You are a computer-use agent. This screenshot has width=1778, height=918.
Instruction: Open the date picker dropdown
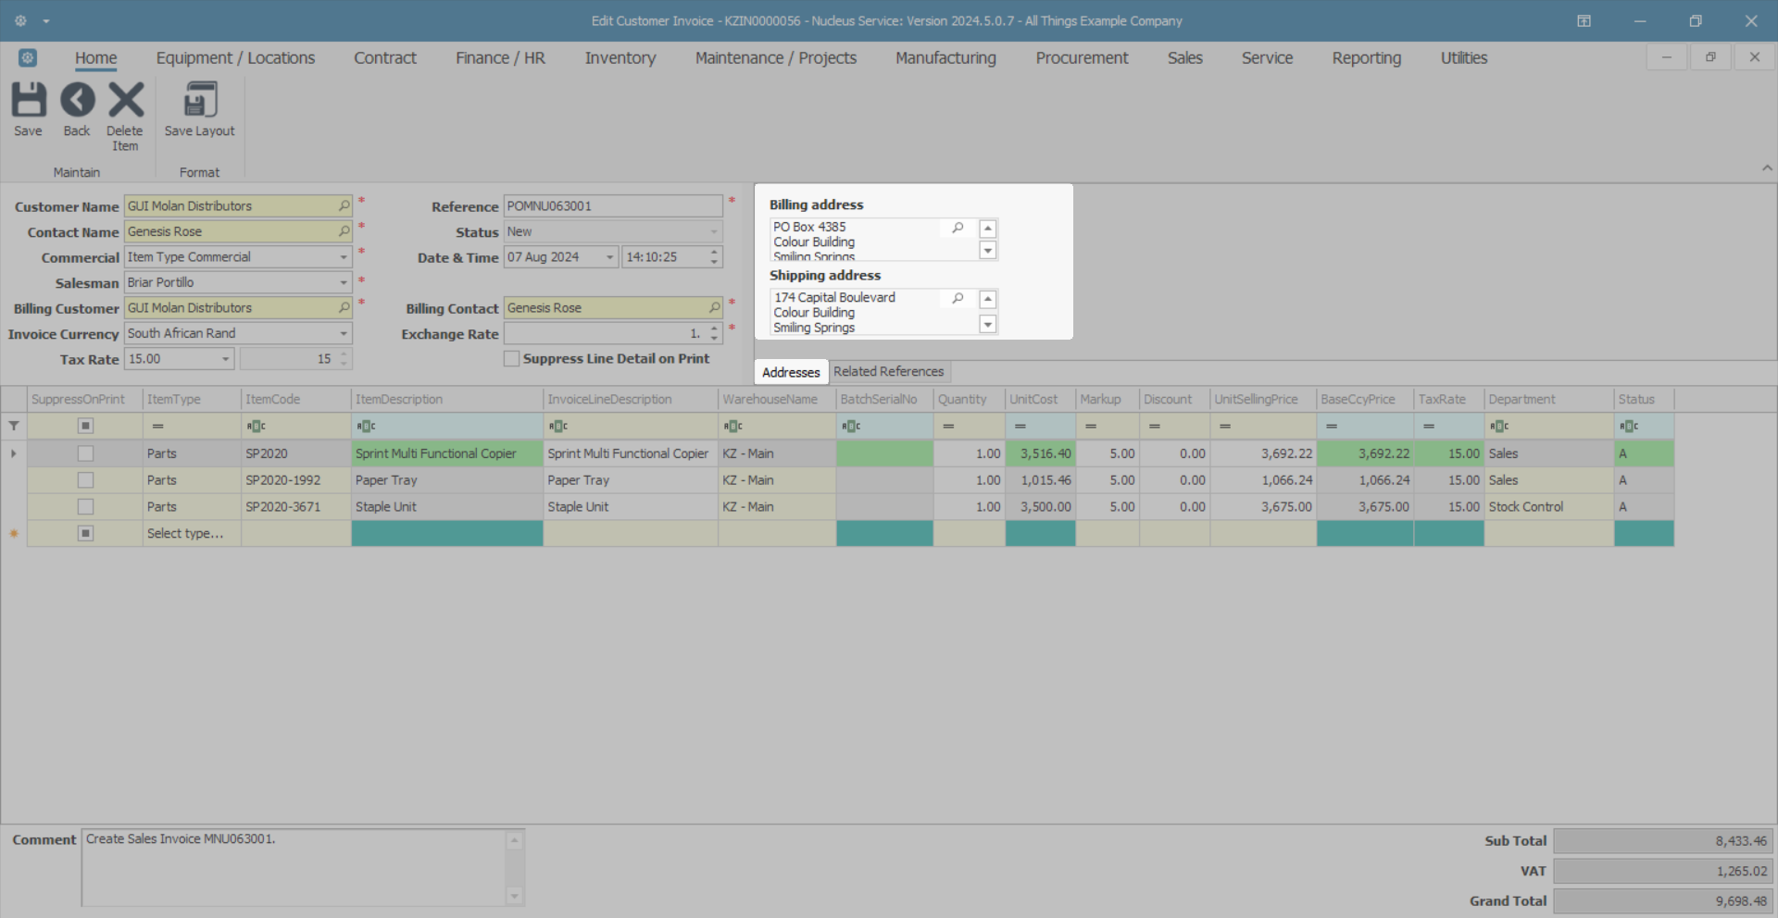pyautogui.click(x=609, y=257)
